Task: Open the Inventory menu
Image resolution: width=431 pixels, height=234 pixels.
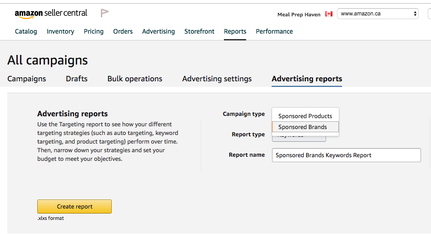Action: (60, 31)
